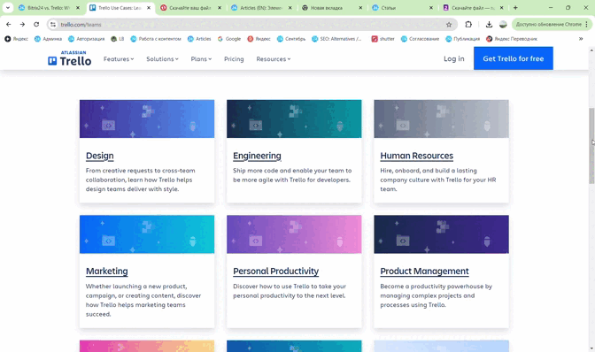Open the Согласование bookmark
Image resolution: width=595 pixels, height=352 pixels.
click(420, 39)
